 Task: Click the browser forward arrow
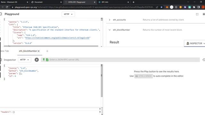point(2,7)
